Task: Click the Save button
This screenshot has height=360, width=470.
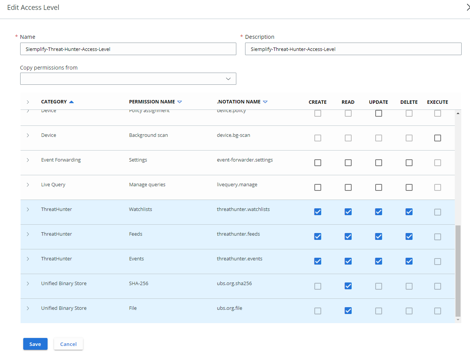Action: click(35, 344)
